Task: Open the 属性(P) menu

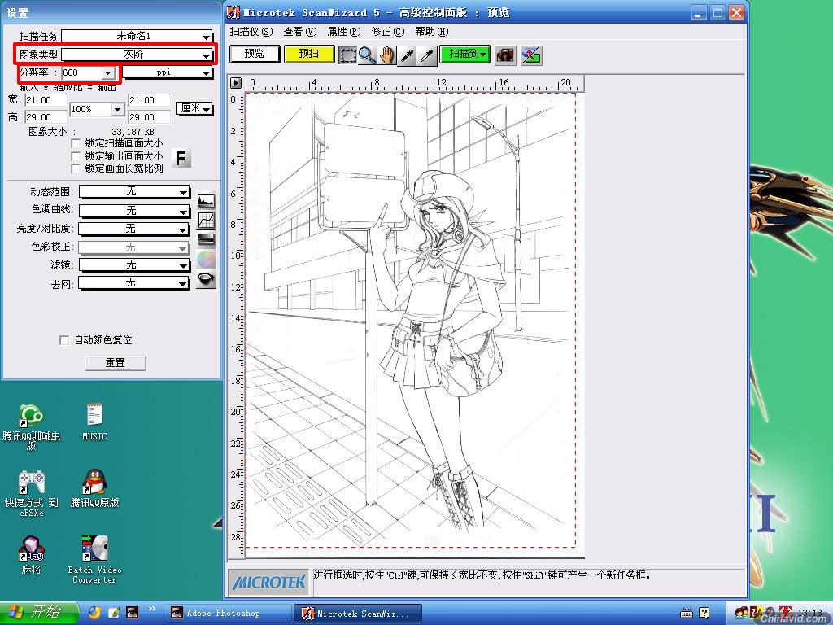Action: [x=344, y=32]
